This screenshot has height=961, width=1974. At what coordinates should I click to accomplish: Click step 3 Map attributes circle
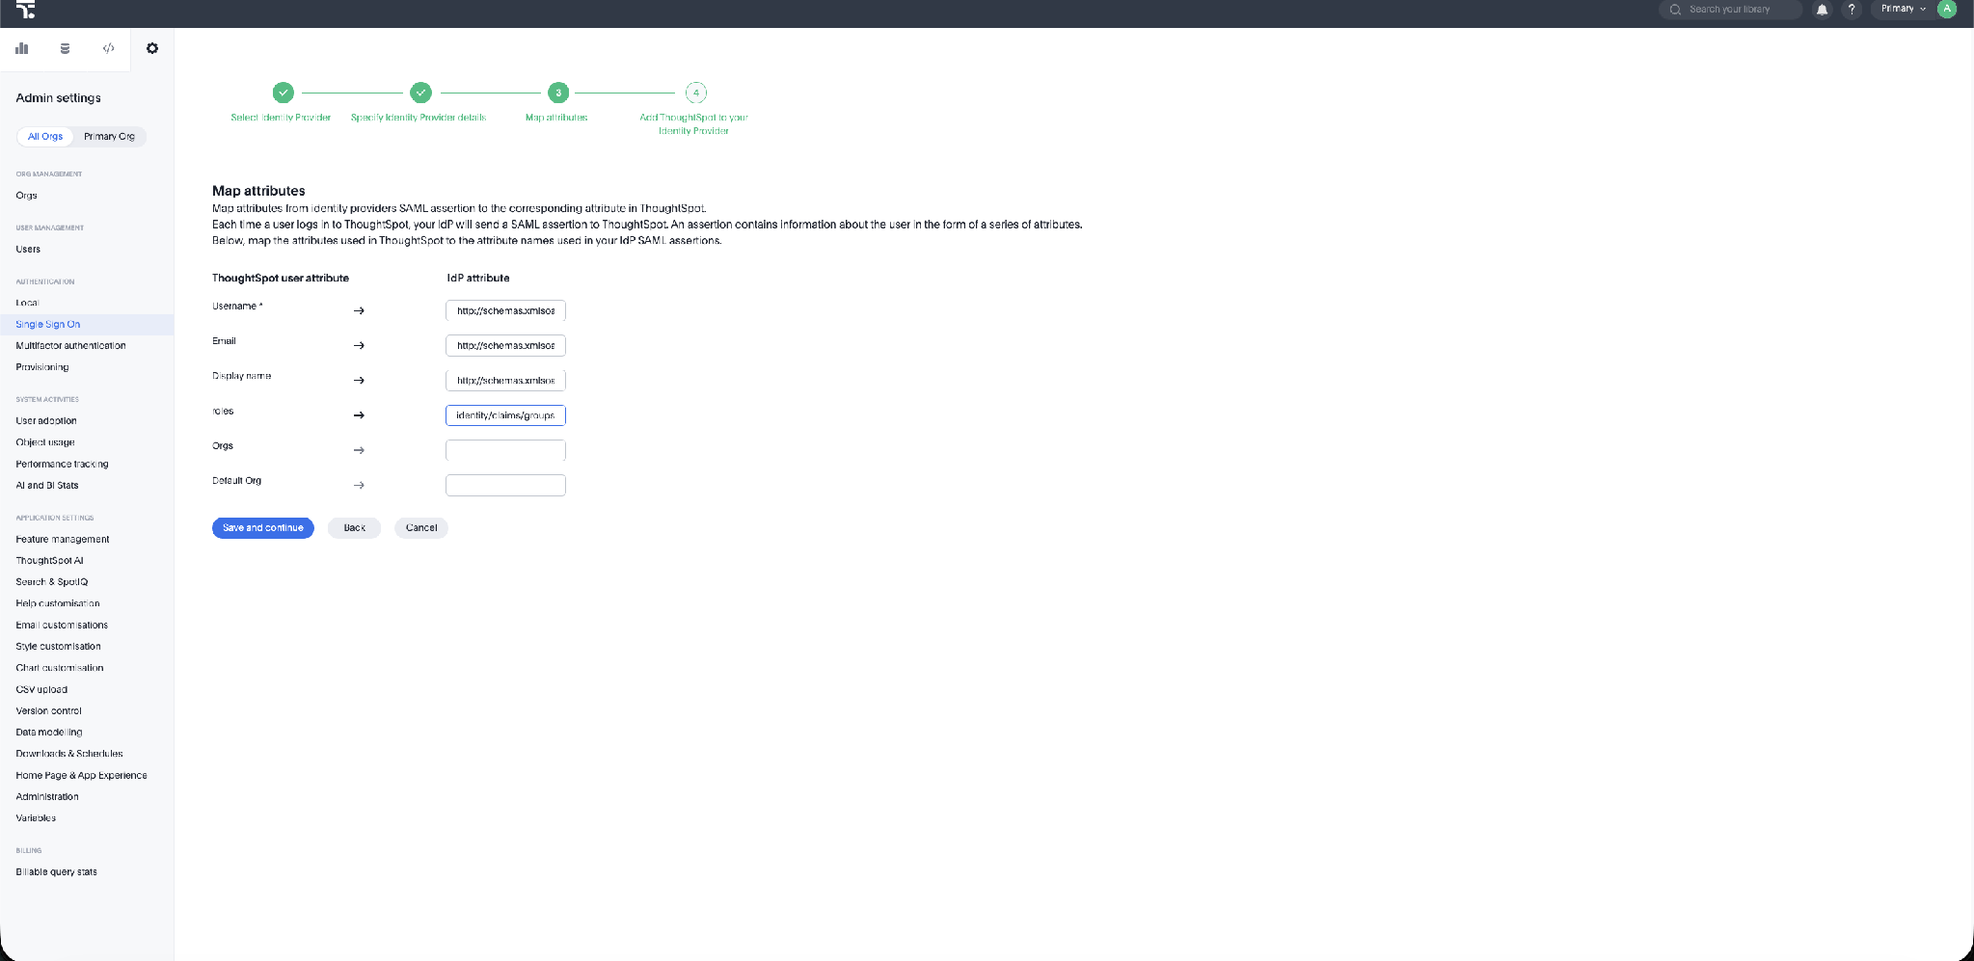558,93
